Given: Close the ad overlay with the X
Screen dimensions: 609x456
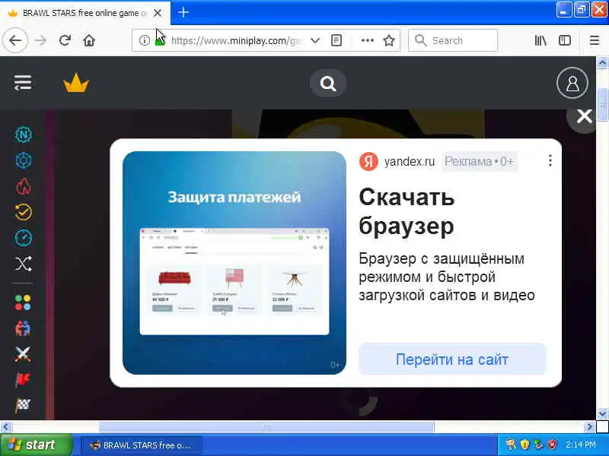Looking at the screenshot, I should point(584,116).
